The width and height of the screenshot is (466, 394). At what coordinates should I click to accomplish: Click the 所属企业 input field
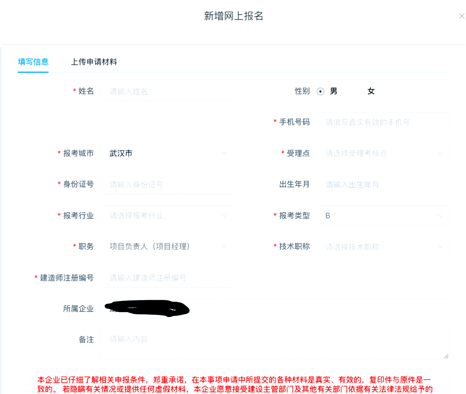click(x=275, y=309)
